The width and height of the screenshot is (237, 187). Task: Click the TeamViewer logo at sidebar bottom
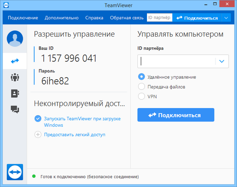click(x=15, y=172)
